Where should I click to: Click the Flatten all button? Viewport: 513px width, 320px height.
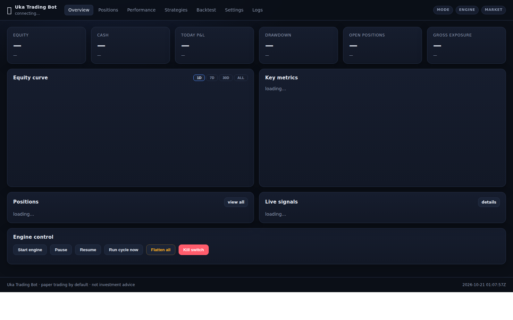(x=161, y=250)
